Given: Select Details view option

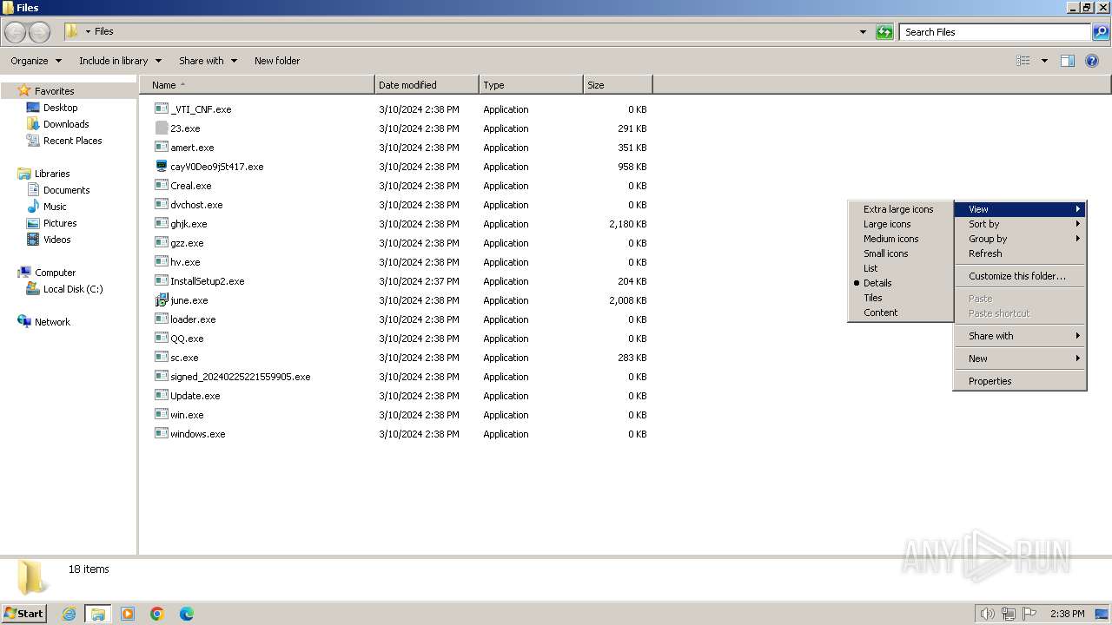Looking at the screenshot, I should pos(900,283).
